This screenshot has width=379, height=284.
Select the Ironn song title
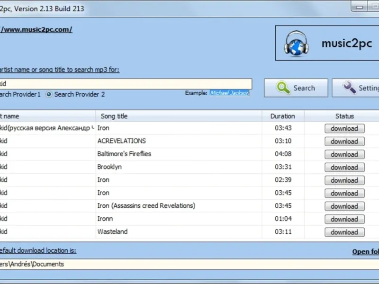click(x=105, y=219)
